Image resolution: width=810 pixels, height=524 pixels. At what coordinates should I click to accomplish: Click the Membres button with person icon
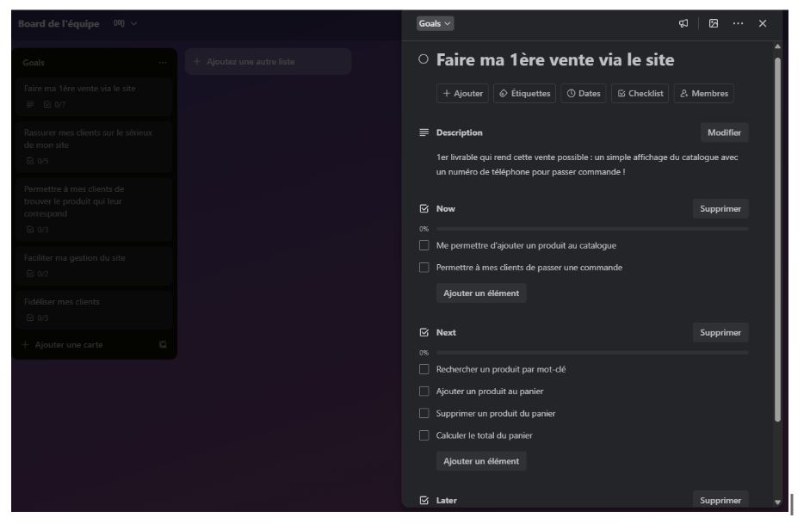tap(703, 94)
